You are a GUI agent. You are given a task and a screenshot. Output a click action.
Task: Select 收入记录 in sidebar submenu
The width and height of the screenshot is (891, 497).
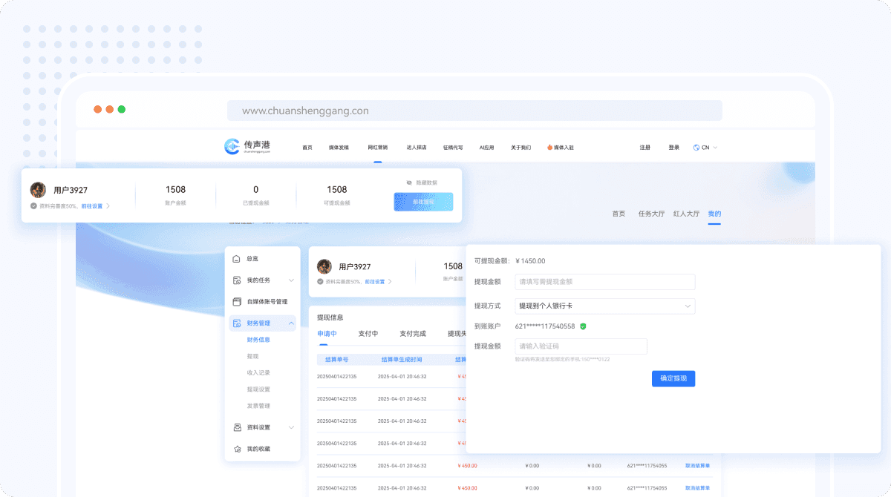pyautogui.click(x=258, y=372)
